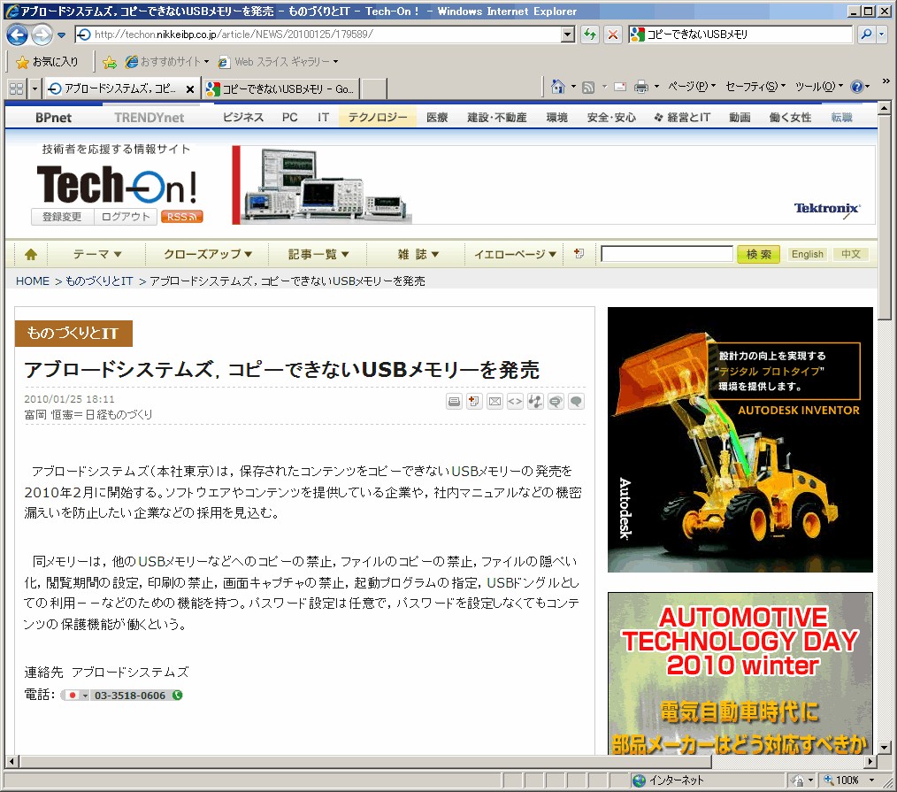897x792 pixels.
Task: Close the current Tech-On tab
Action: pyautogui.click(x=190, y=88)
